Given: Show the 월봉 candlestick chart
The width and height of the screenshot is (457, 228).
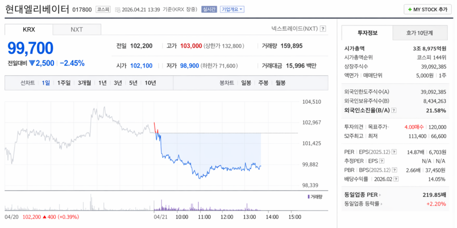Looking at the screenshot, I should [280, 83].
